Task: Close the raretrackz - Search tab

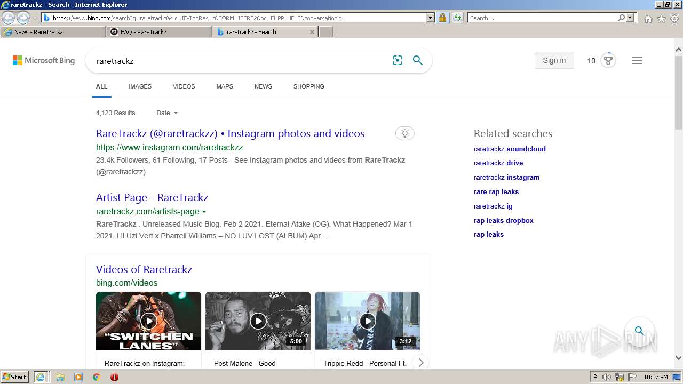Action: (312, 32)
